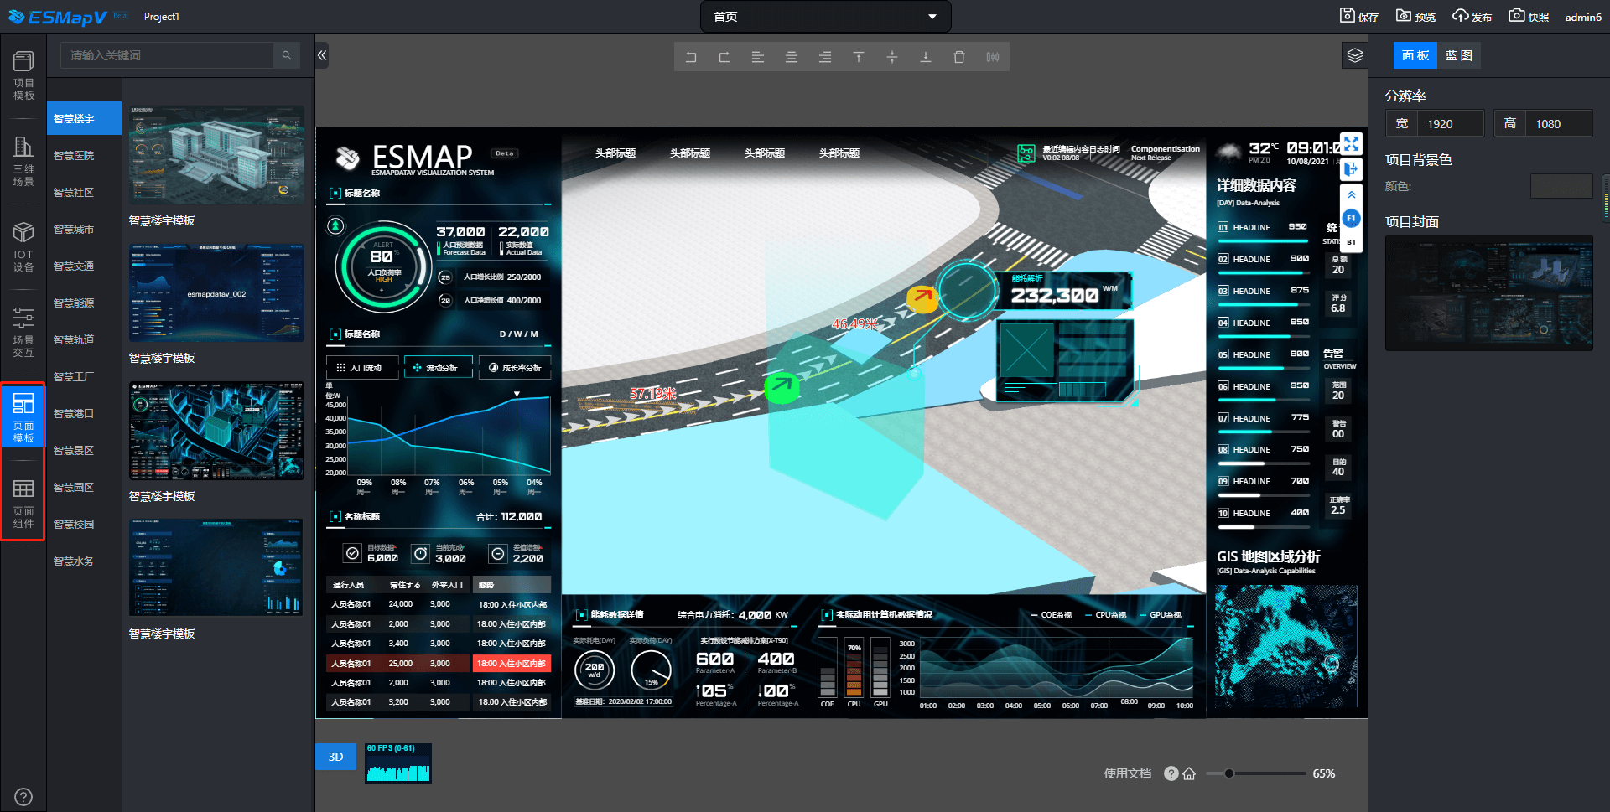Click the 发布 publish button
The height and width of the screenshot is (812, 1610).
click(x=1472, y=17)
